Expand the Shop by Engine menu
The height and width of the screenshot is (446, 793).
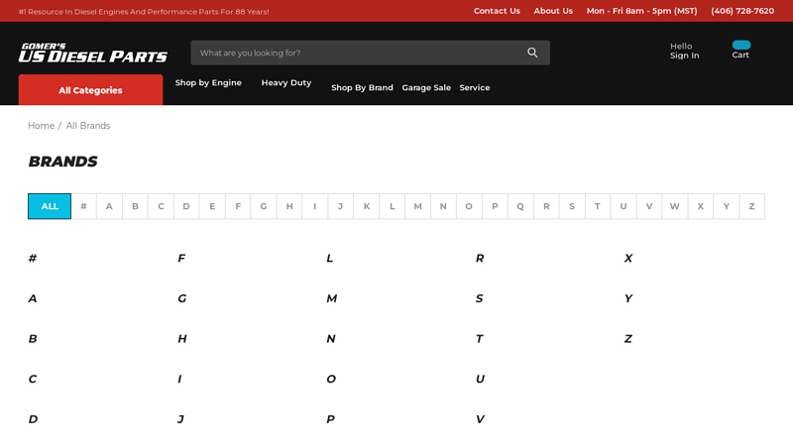point(208,83)
